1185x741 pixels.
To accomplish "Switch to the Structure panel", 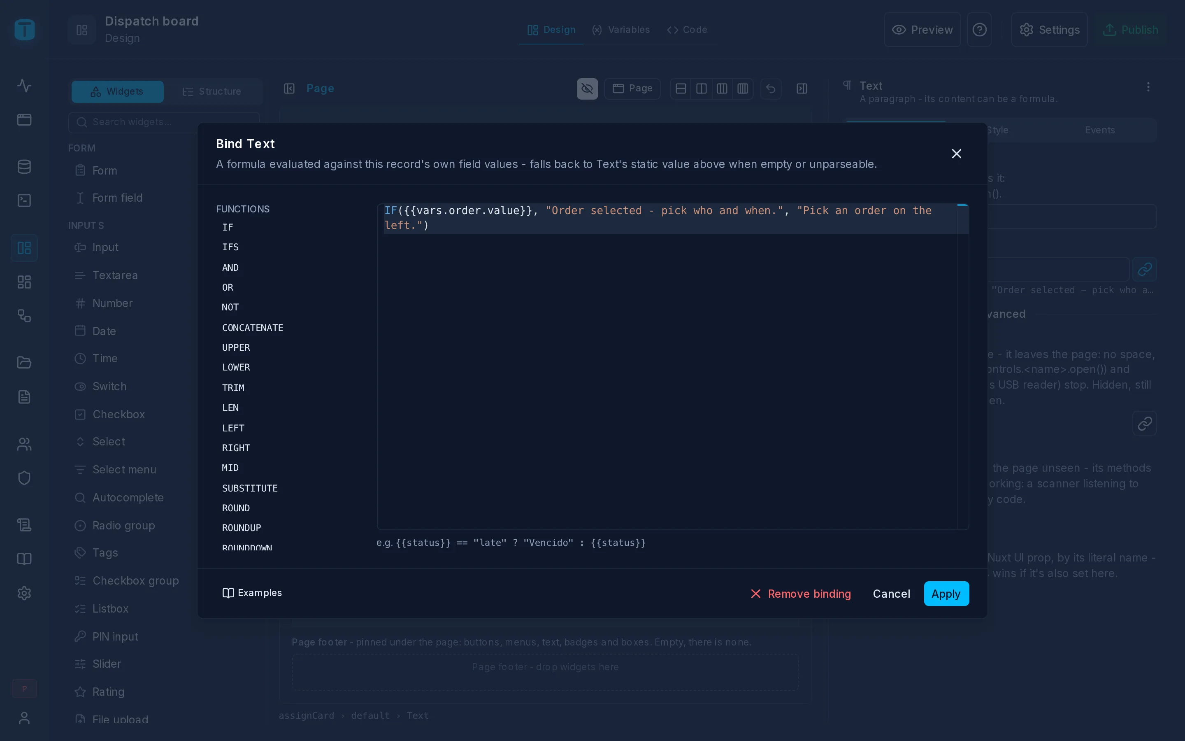I will tap(211, 92).
